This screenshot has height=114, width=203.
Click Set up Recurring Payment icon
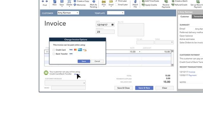pyautogui.click(x=198, y=2)
